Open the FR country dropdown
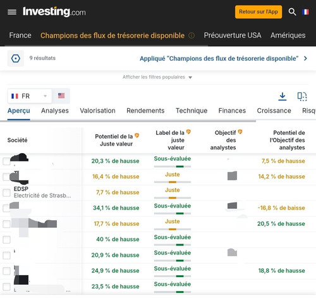Screen dimensions: 316x298 click(x=30, y=96)
